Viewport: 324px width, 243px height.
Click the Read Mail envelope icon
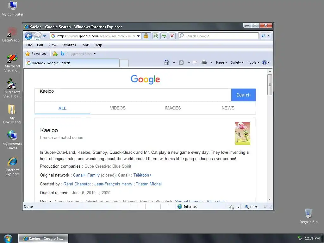(x=195, y=62)
